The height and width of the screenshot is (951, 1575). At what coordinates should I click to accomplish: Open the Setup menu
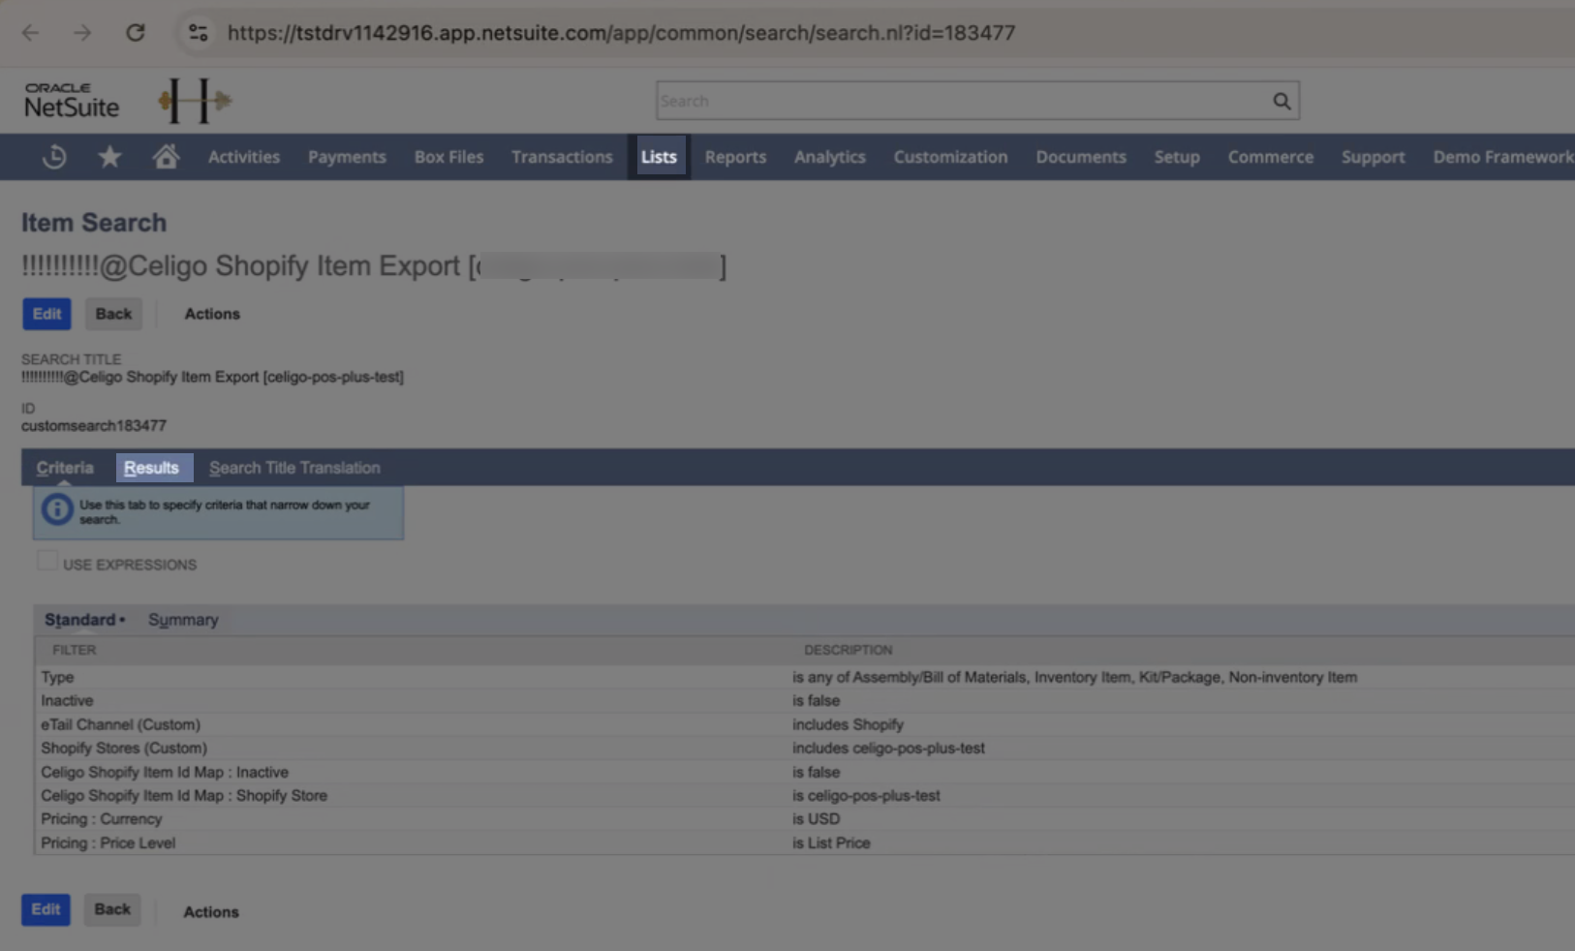(x=1177, y=157)
